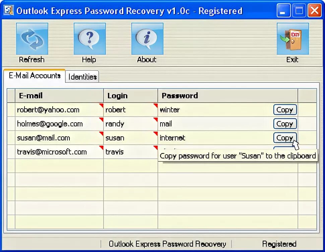Select the E-Mail Accounts tab
325x252 pixels.
(x=35, y=76)
